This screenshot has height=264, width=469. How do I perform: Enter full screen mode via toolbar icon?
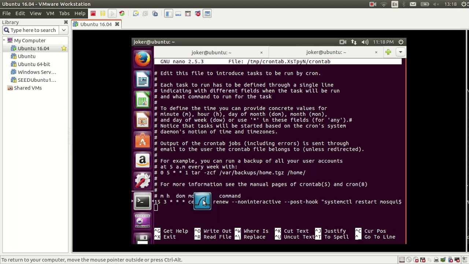point(188,14)
